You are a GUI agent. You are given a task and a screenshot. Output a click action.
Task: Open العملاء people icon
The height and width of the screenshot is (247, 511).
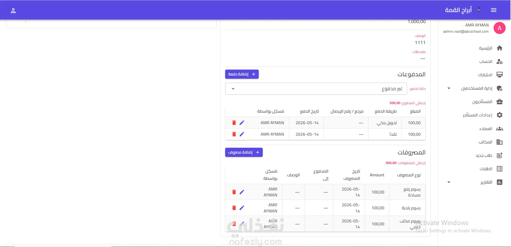click(499, 129)
